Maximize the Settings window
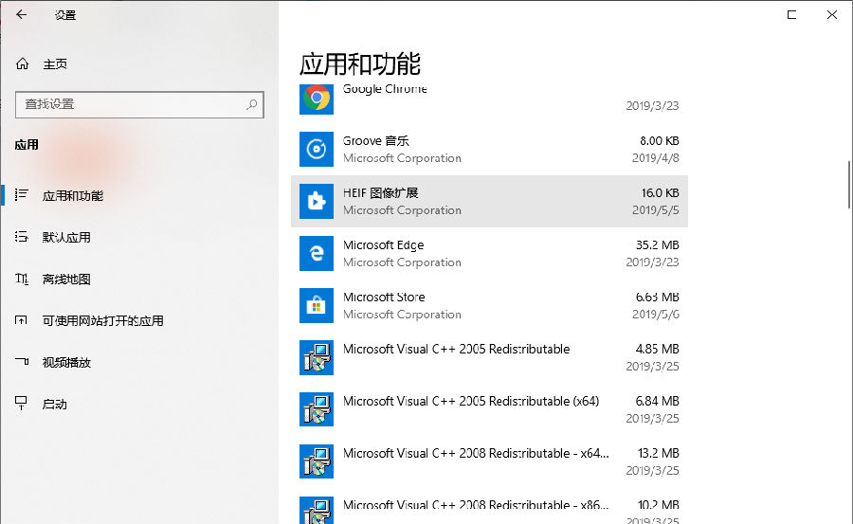853x524 pixels. tap(791, 15)
